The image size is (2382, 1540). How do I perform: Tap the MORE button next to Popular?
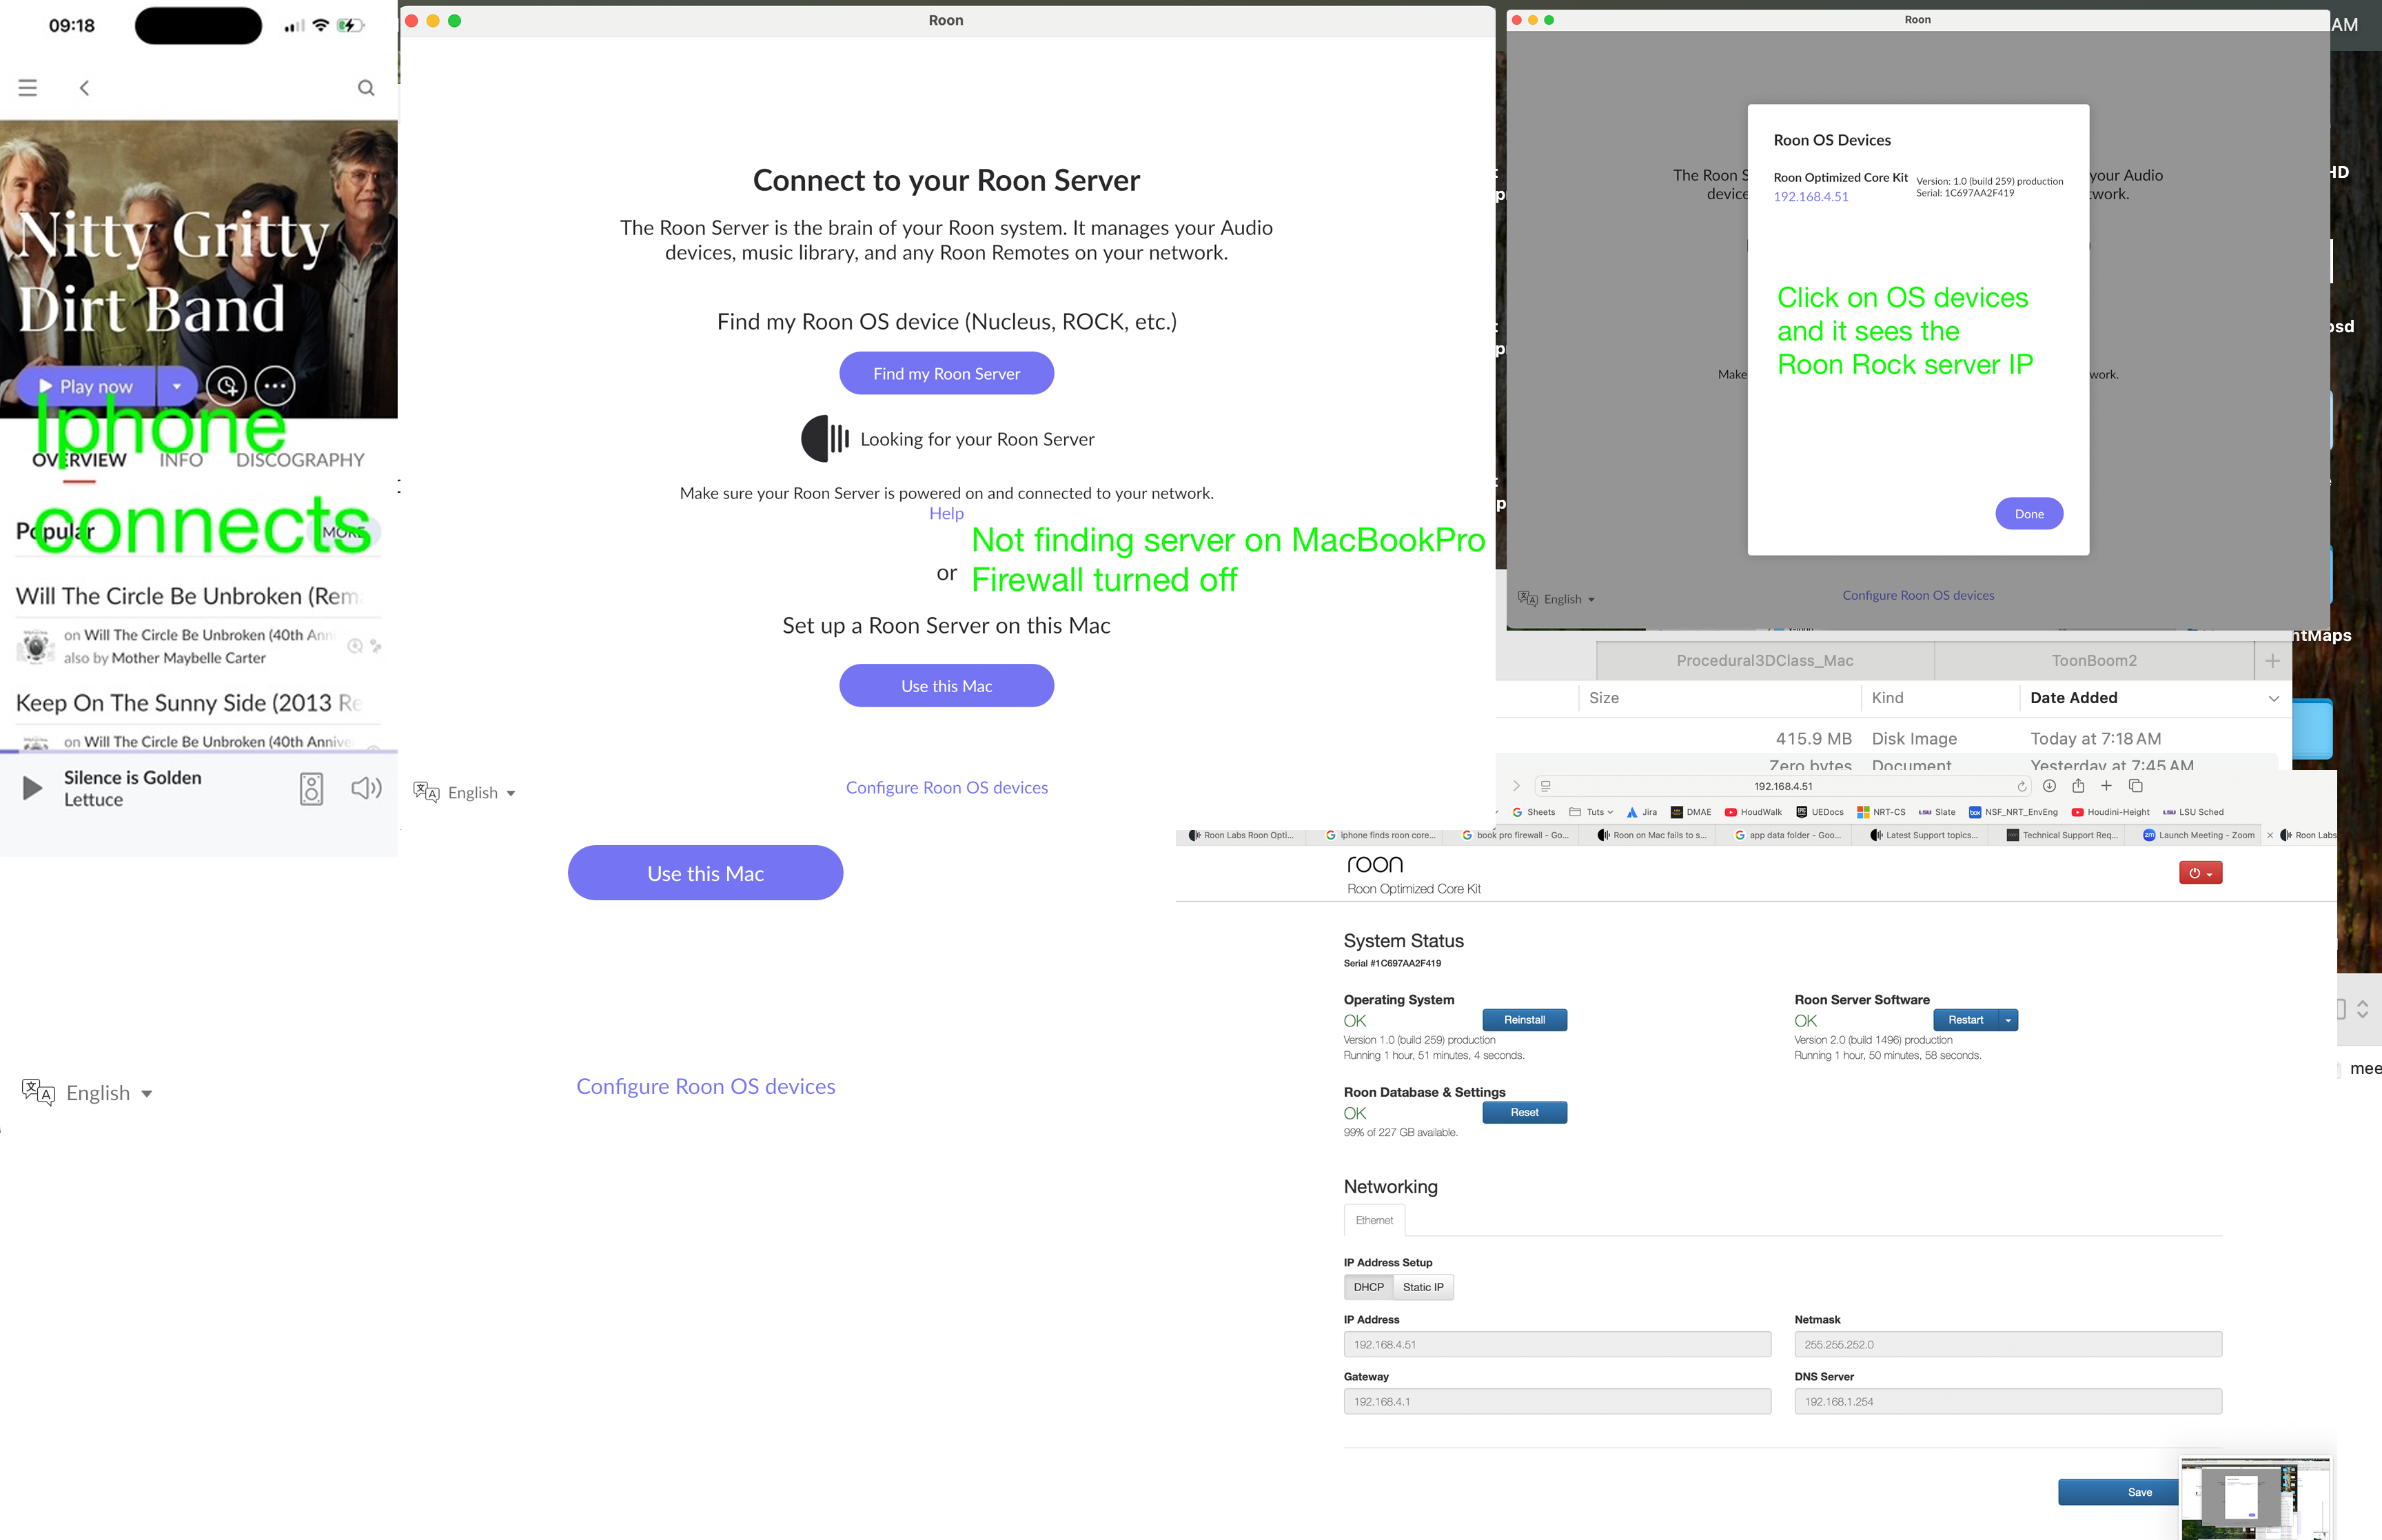point(343,532)
